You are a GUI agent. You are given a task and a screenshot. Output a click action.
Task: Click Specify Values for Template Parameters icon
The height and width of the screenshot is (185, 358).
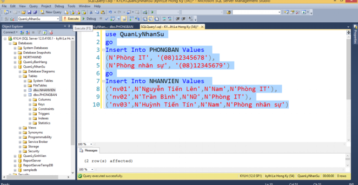(x=191, y=19)
